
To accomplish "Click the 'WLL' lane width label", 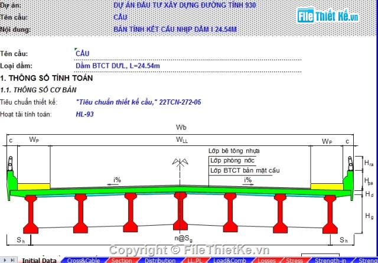I will point(182,139).
